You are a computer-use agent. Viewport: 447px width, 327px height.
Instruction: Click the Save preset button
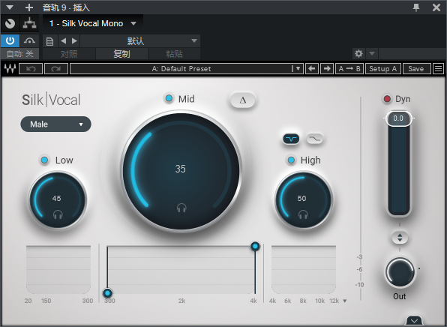point(416,69)
